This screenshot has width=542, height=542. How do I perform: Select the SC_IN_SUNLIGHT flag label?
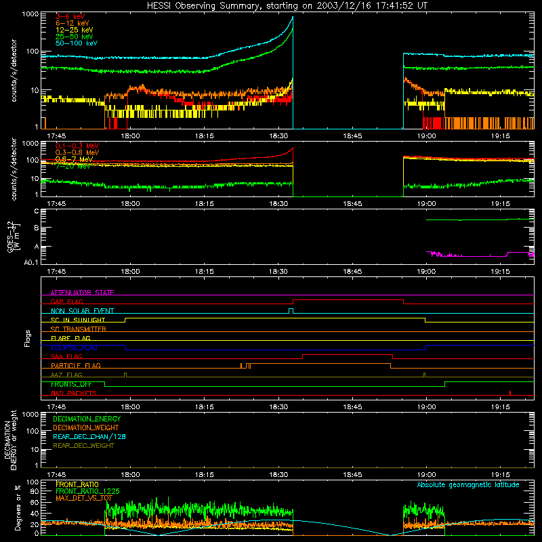(78, 320)
